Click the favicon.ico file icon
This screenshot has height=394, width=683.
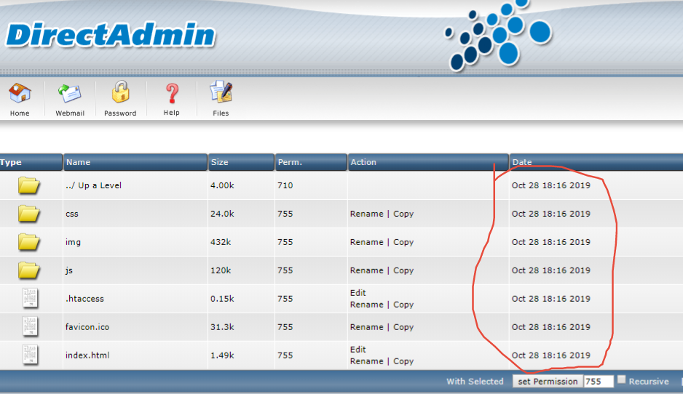coord(30,326)
